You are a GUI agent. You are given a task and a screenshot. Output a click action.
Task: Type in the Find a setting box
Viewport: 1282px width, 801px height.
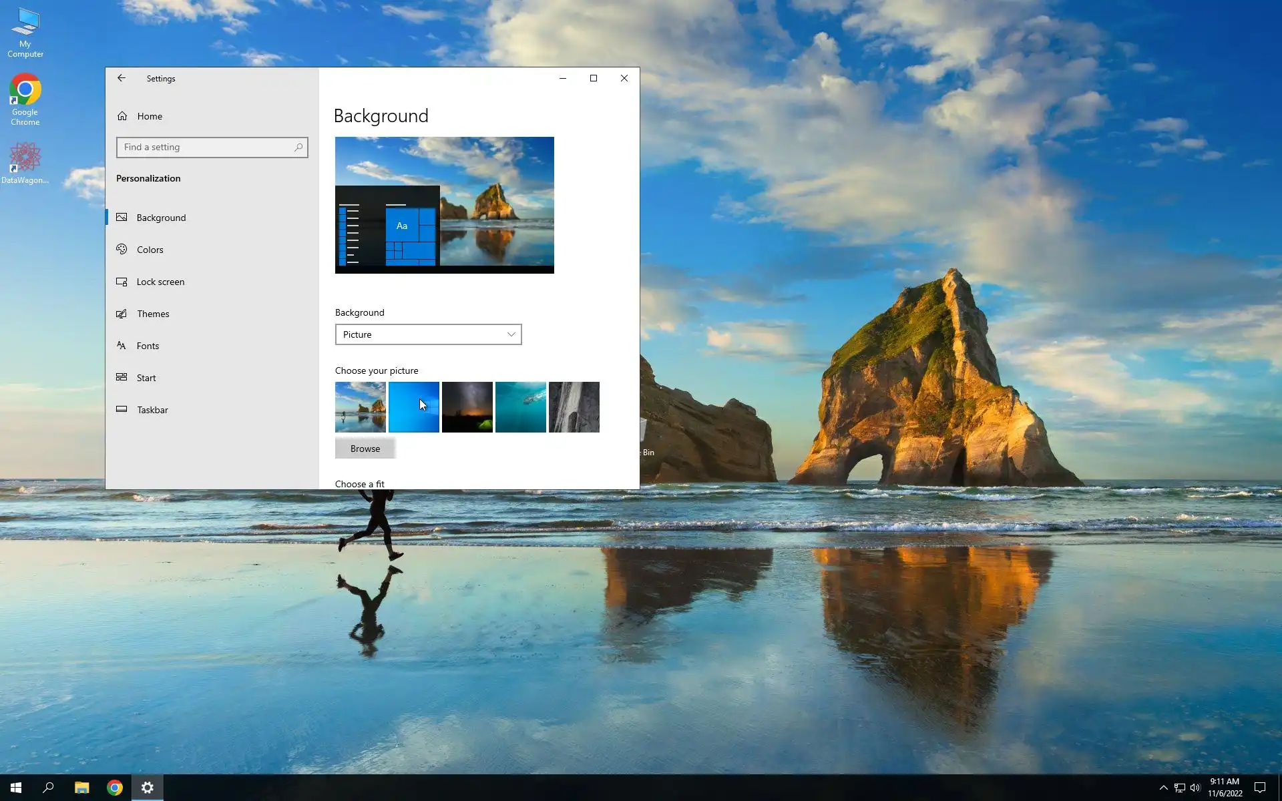point(204,148)
